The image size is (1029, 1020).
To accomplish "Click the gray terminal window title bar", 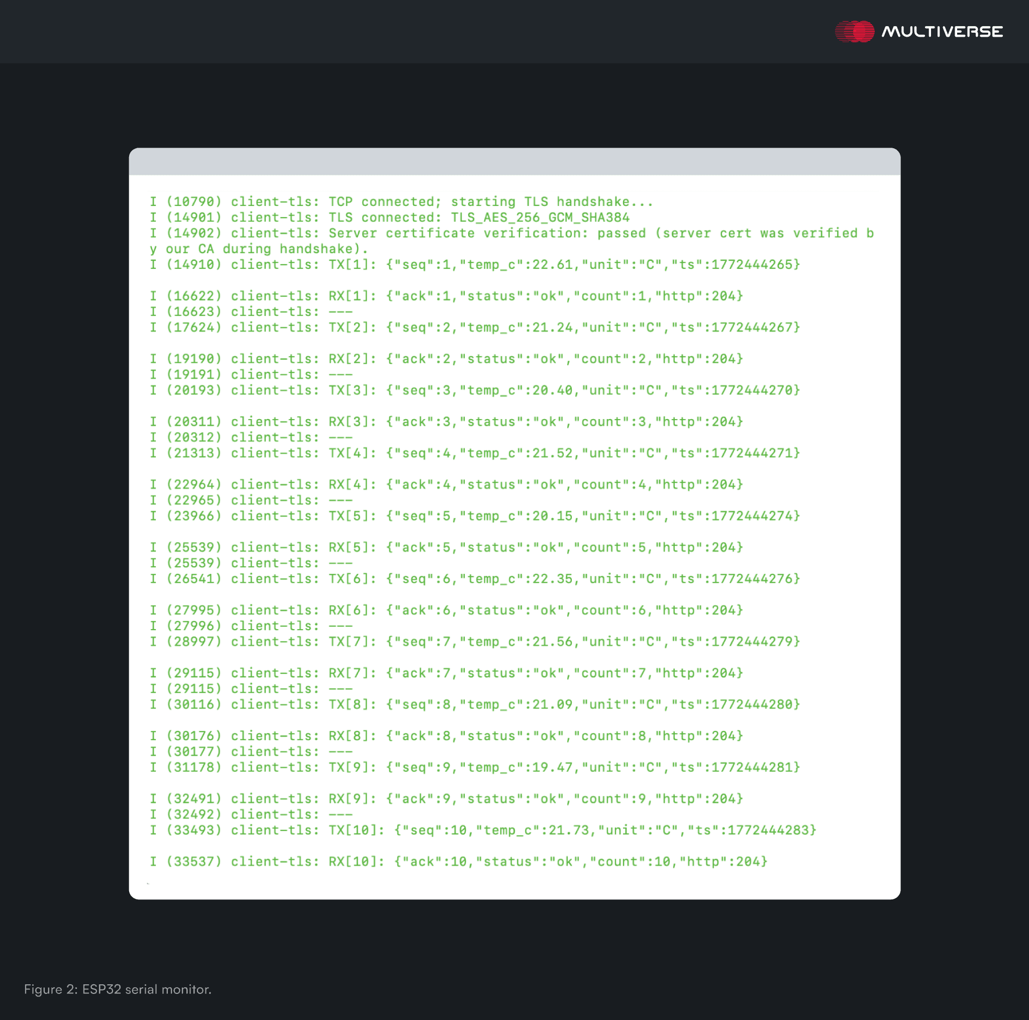I will tap(514, 161).
